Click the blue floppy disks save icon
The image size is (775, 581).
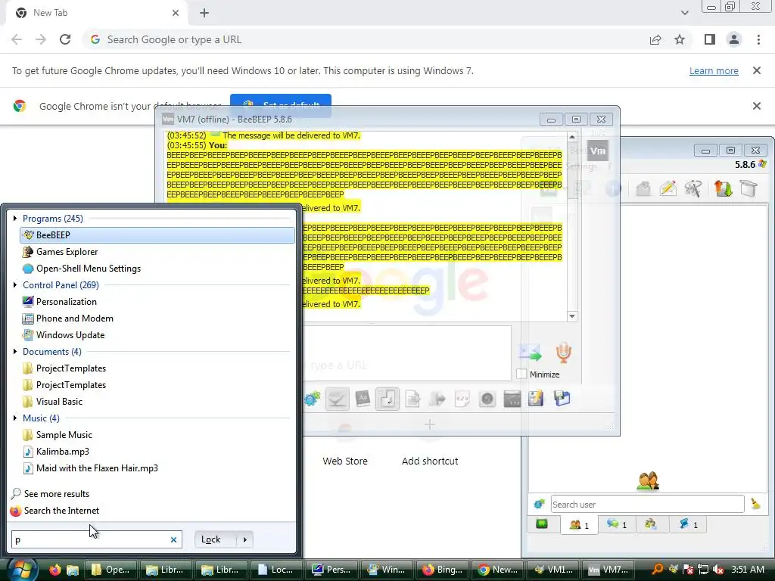click(x=562, y=399)
